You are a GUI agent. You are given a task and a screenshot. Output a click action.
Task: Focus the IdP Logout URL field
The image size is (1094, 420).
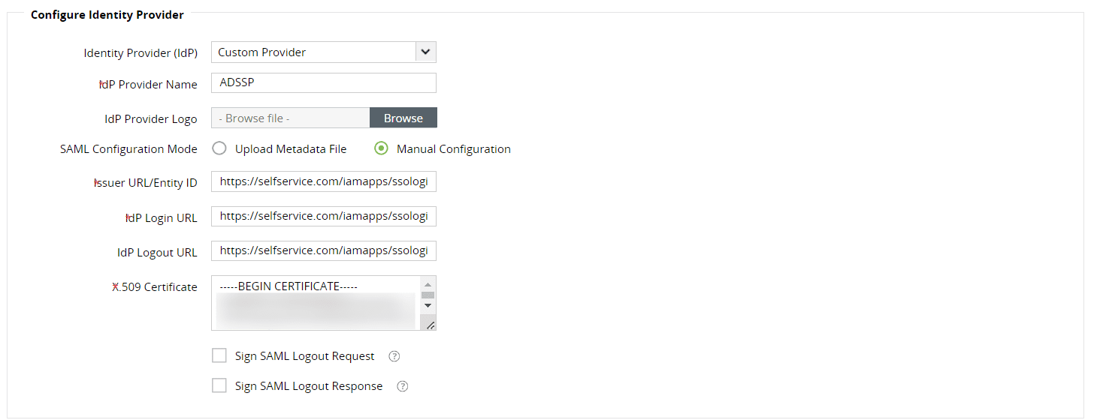pos(323,251)
